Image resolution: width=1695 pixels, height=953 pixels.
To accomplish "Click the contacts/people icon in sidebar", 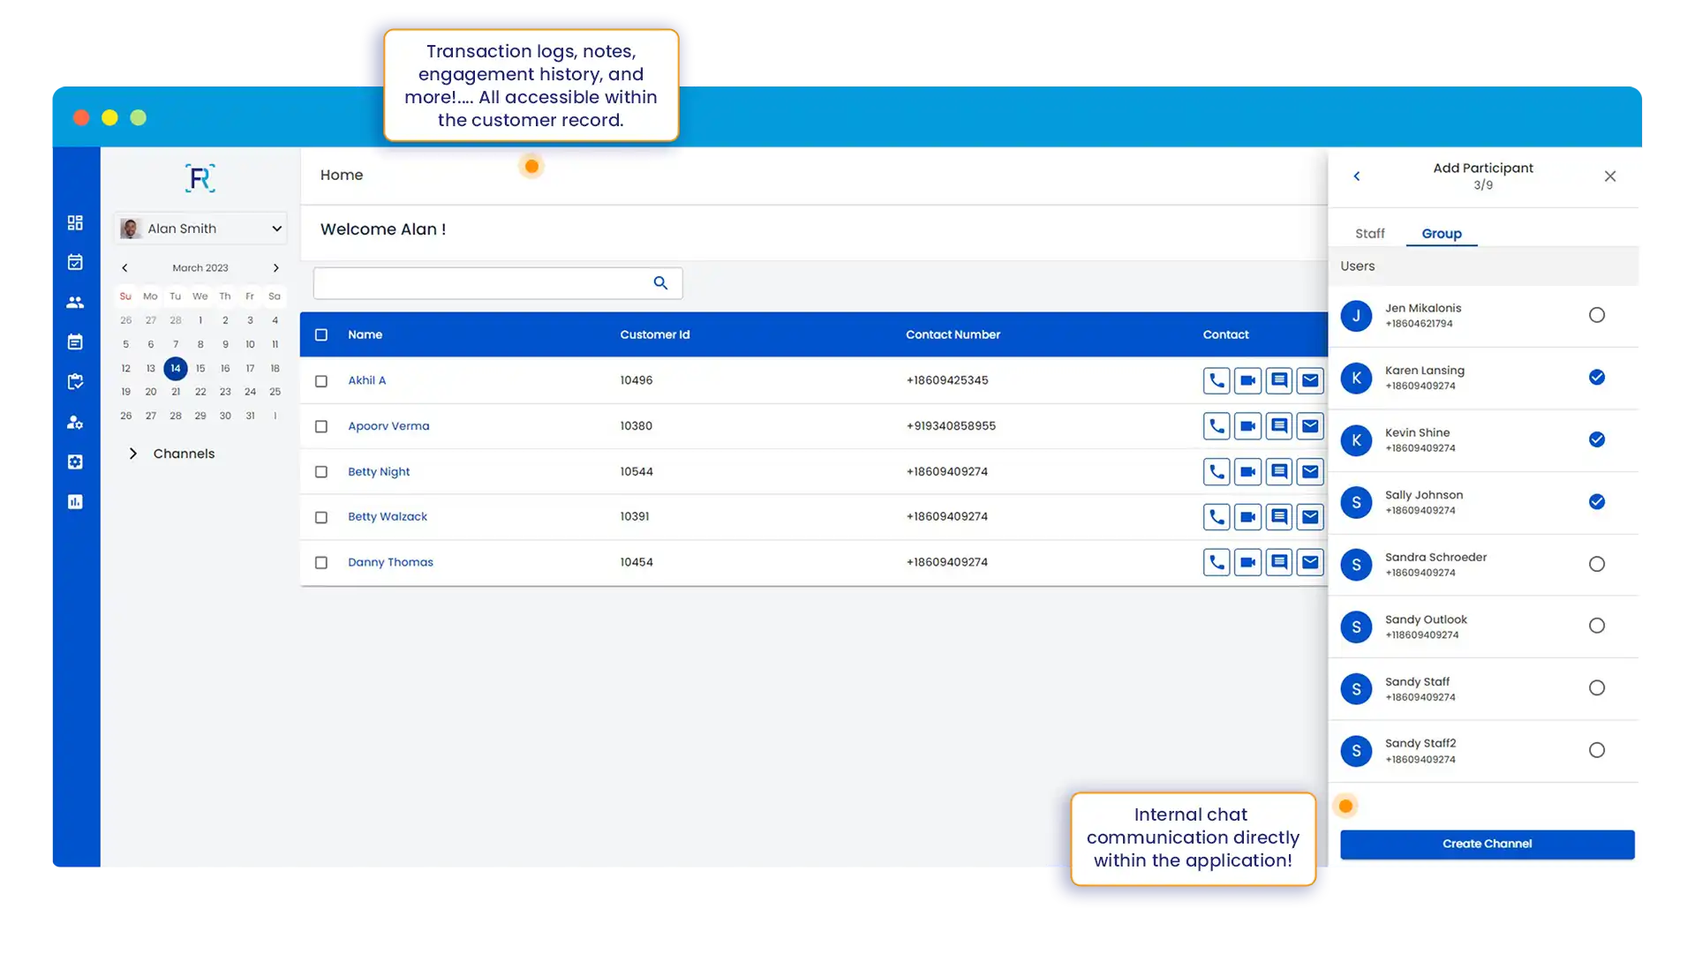I will [x=76, y=302].
